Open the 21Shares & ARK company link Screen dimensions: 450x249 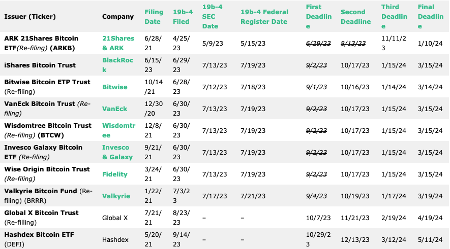[x=118, y=43]
